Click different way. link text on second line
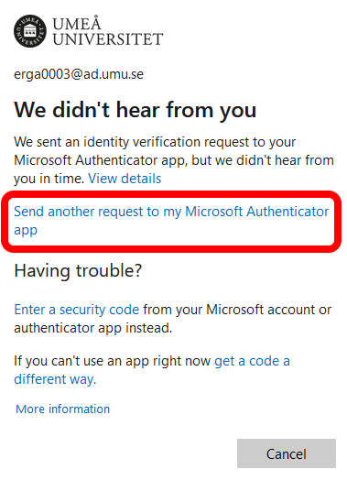 [x=55, y=379]
